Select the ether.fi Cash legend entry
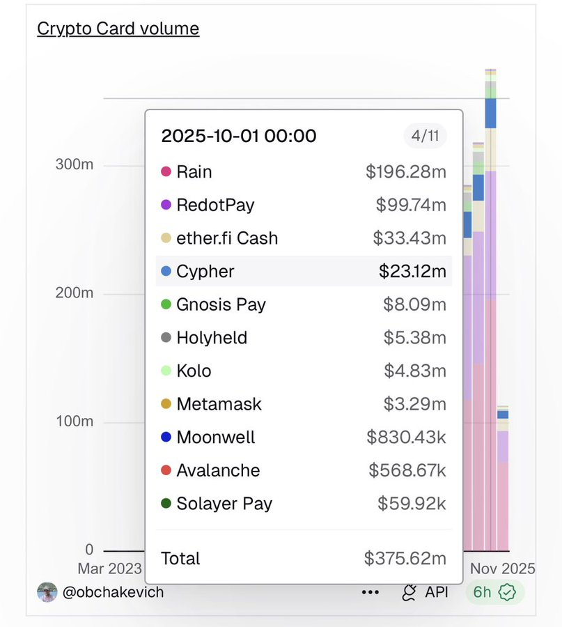Viewport: 562px width, 627px height. [x=228, y=238]
